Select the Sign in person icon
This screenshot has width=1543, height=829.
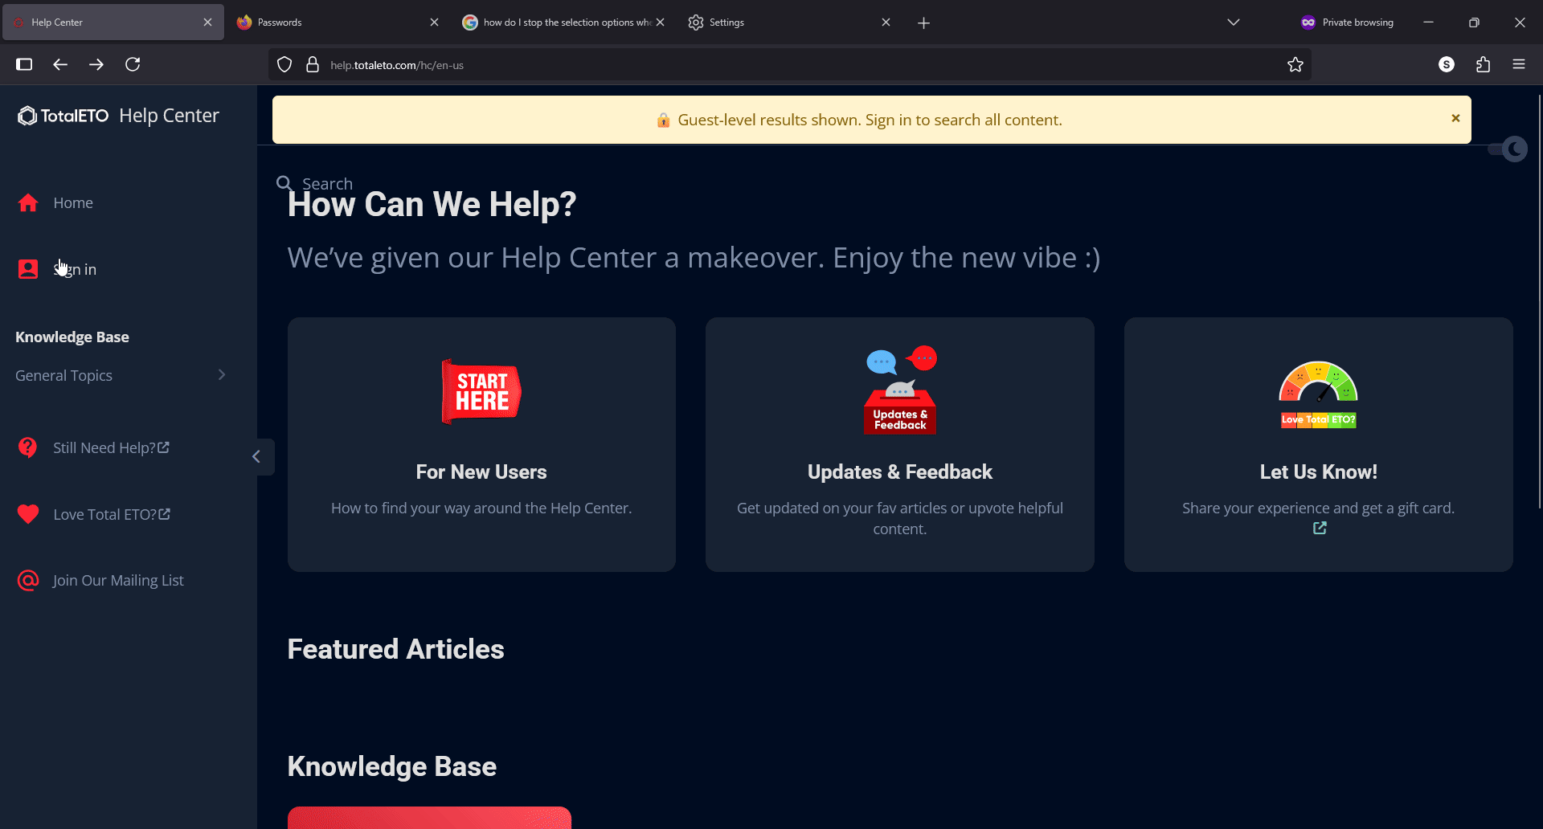[28, 269]
